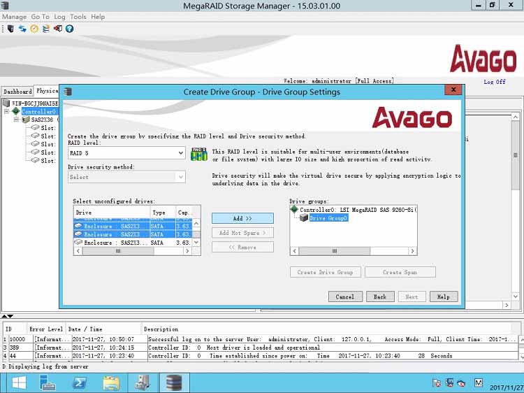Click the network tray icon
Image resolution: width=524 pixels, height=393 pixels.
(x=449, y=383)
